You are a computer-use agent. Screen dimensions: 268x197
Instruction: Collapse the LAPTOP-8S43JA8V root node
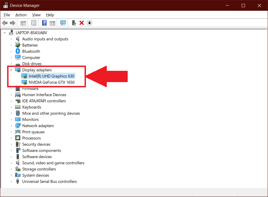click(x=5, y=33)
